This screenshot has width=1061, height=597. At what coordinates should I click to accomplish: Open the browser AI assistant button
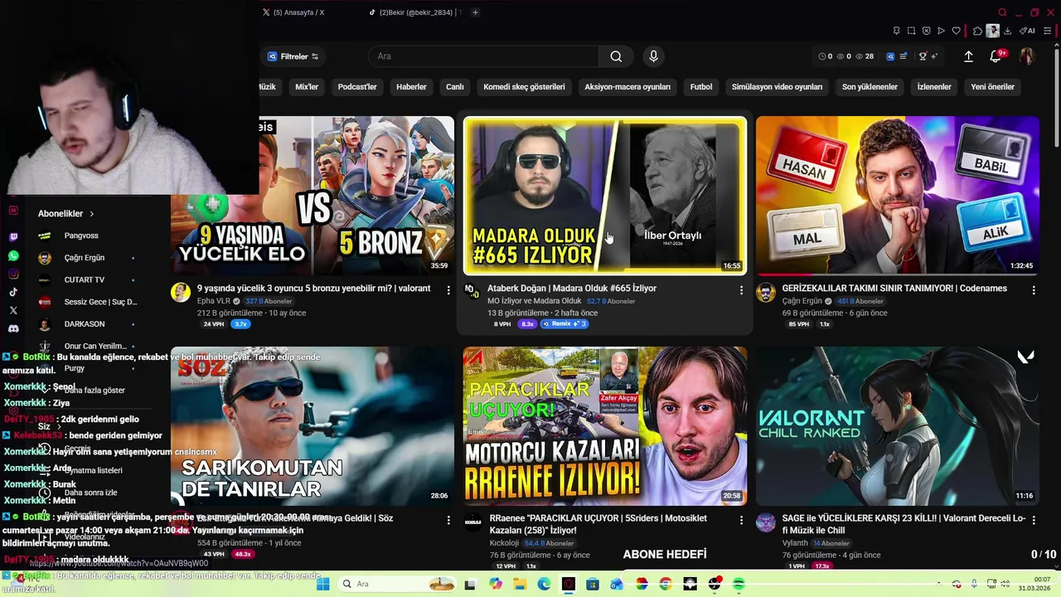tap(1027, 31)
